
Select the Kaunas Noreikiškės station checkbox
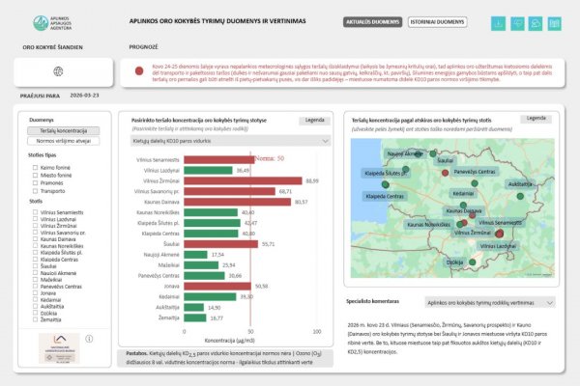click(x=35, y=246)
